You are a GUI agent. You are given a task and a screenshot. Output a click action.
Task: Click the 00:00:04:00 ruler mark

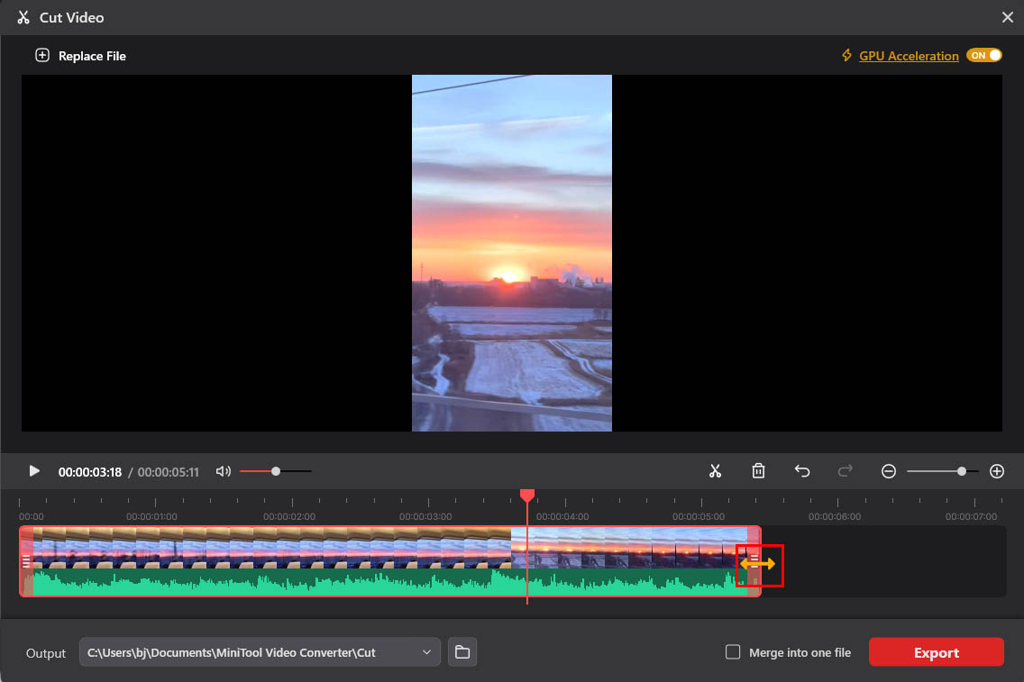562,516
